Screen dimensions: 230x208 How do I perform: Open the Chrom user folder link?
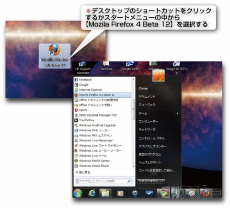[x=143, y=89]
